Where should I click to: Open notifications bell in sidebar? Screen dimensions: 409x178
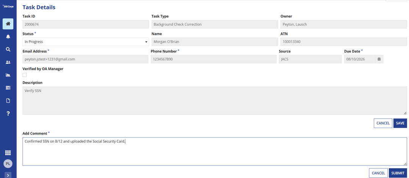[x=8, y=37]
